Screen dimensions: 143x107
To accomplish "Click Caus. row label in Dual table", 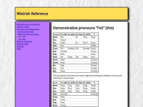I will (x=57, y=97).
